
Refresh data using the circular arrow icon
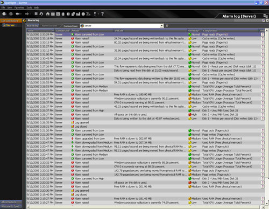[41, 14]
